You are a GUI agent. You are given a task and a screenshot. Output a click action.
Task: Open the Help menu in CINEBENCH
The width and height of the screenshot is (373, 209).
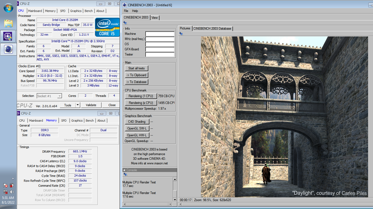(x=135, y=11)
